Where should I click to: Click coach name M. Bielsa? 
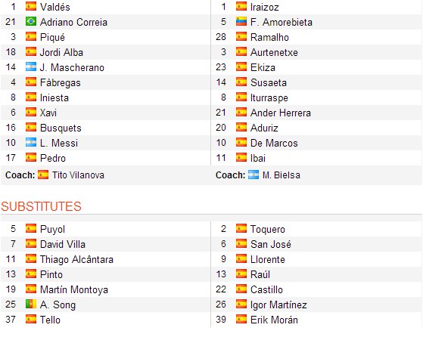(x=281, y=175)
